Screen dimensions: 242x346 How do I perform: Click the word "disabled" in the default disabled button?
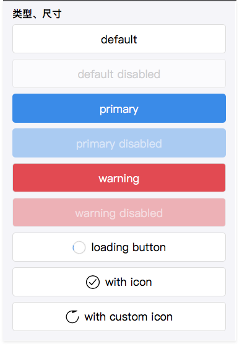coord(139,74)
